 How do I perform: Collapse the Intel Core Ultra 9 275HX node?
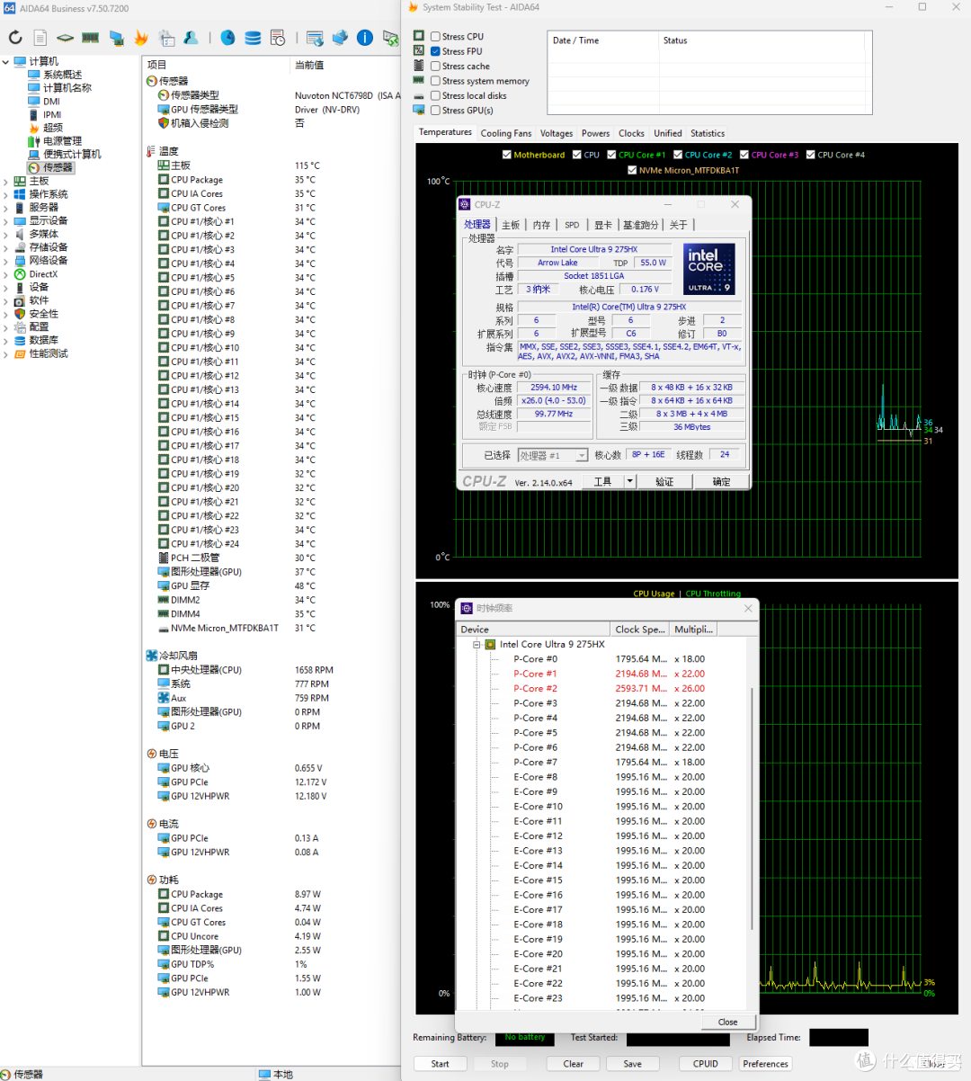[477, 645]
